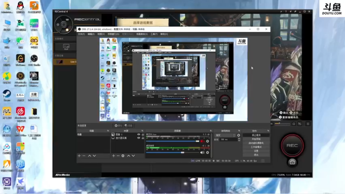This screenshot has width=345, height=194.
Task: Adjust RECentral volume slider
Action: [282, 124]
